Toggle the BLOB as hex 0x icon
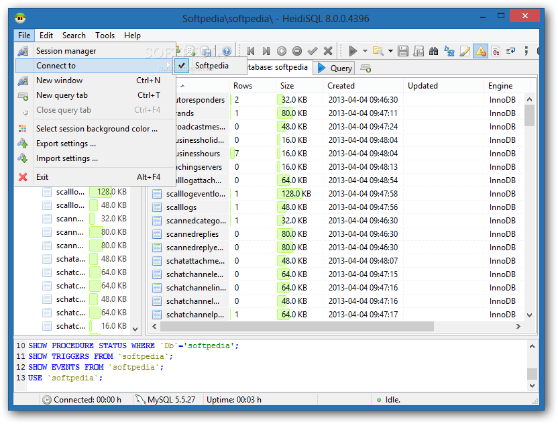This screenshot has width=558, height=424. 496,51
